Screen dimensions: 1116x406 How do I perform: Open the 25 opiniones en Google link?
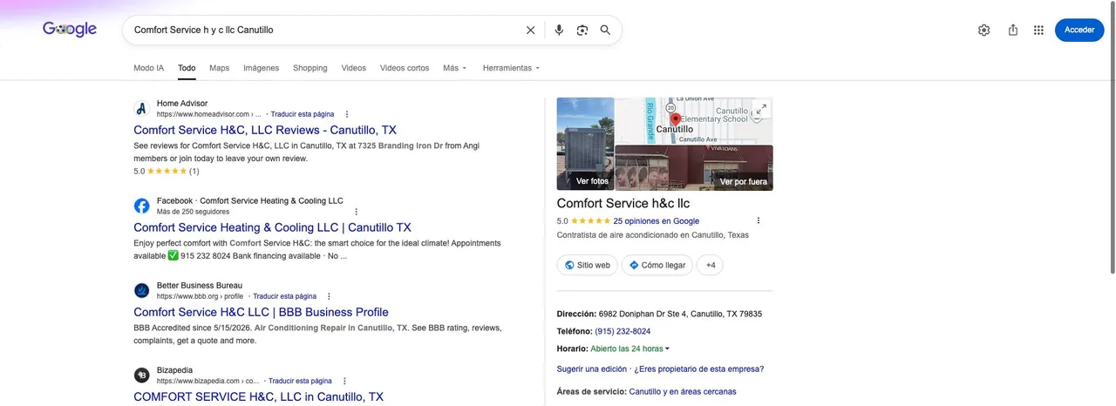(656, 221)
